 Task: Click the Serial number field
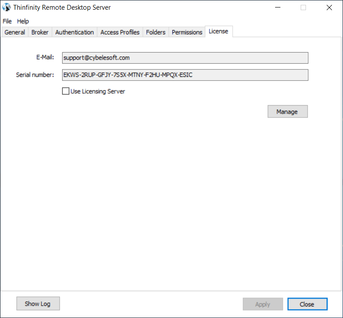[x=185, y=75]
